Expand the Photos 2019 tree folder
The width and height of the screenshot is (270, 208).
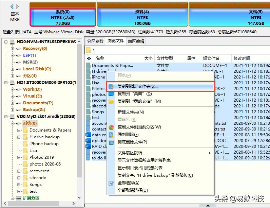click(19, 157)
